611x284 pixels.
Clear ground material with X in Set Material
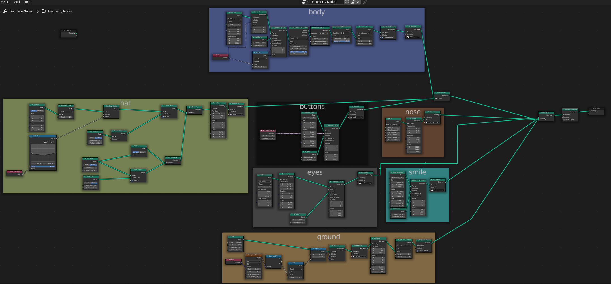pyautogui.click(x=365, y=257)
